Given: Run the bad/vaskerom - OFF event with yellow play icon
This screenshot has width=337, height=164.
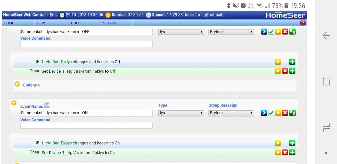Looking at the screenshot, I should [x=278, y=32].
